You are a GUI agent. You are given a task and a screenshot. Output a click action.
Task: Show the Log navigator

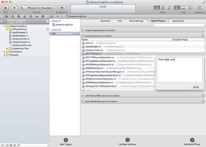click(x=43, y=16)
